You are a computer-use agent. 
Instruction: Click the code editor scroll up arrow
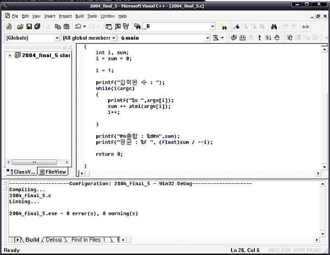pos(324,49)
